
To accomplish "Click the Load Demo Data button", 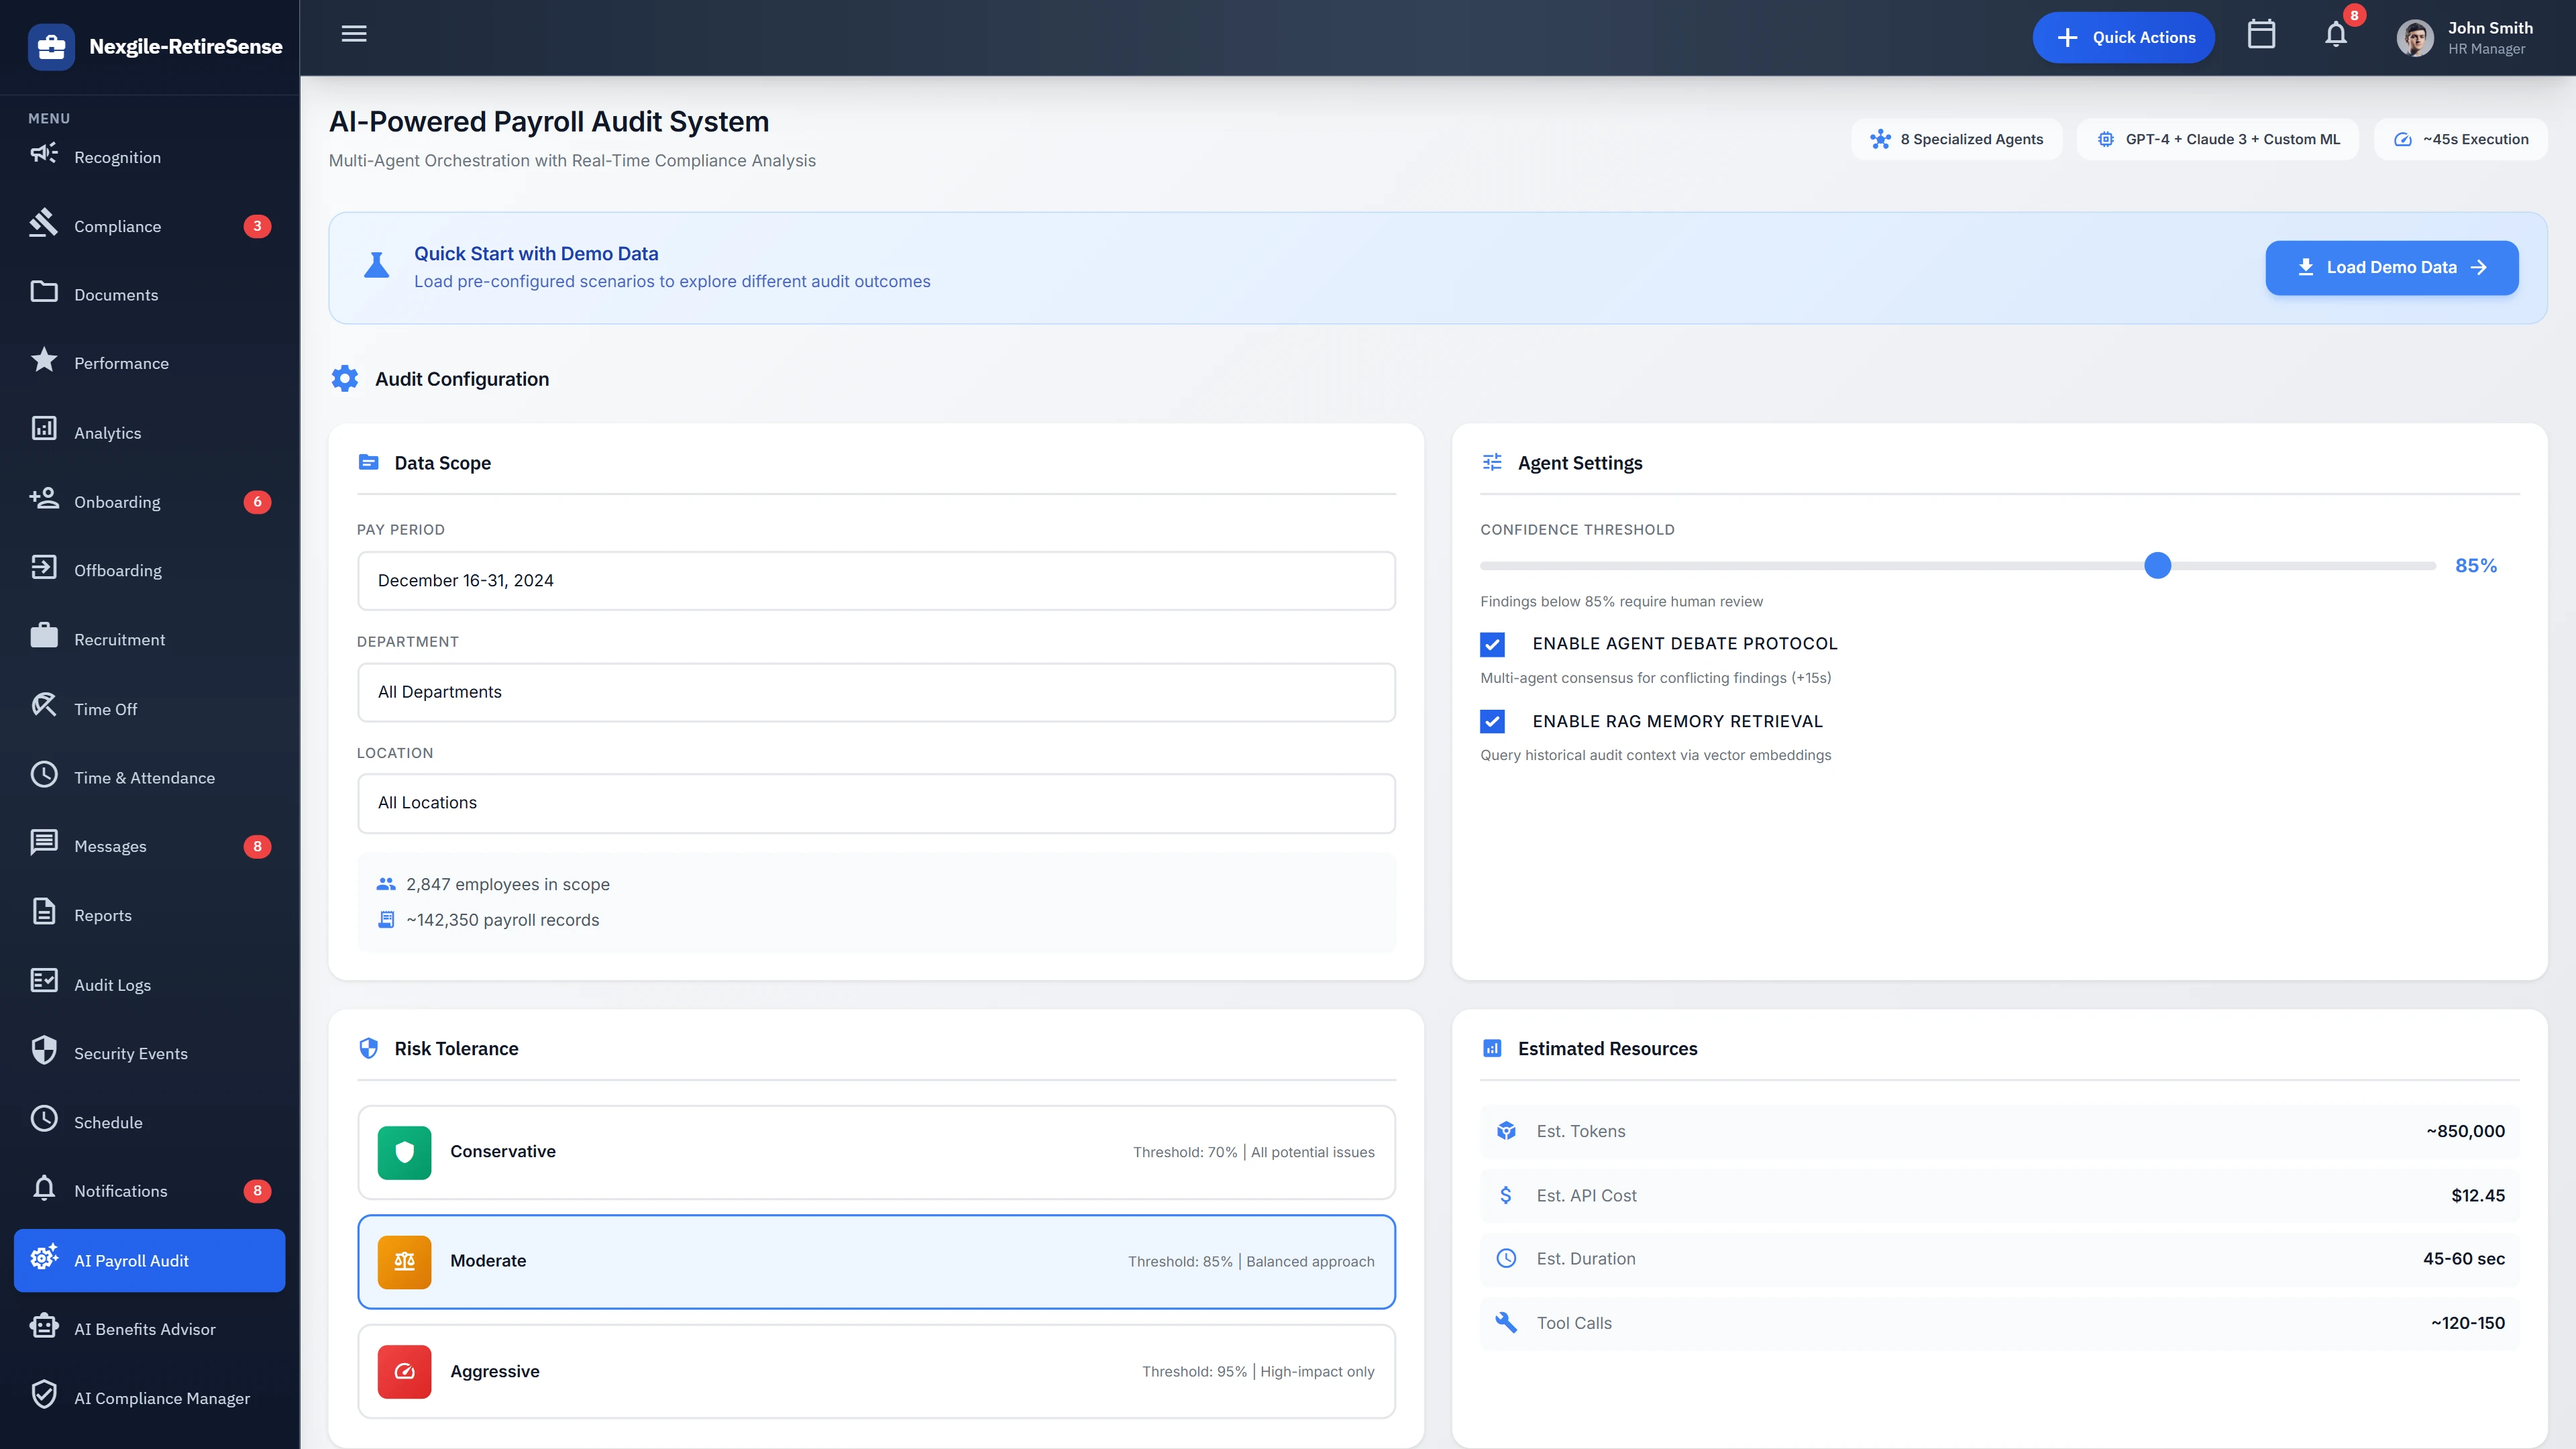I will (2391, 267).
